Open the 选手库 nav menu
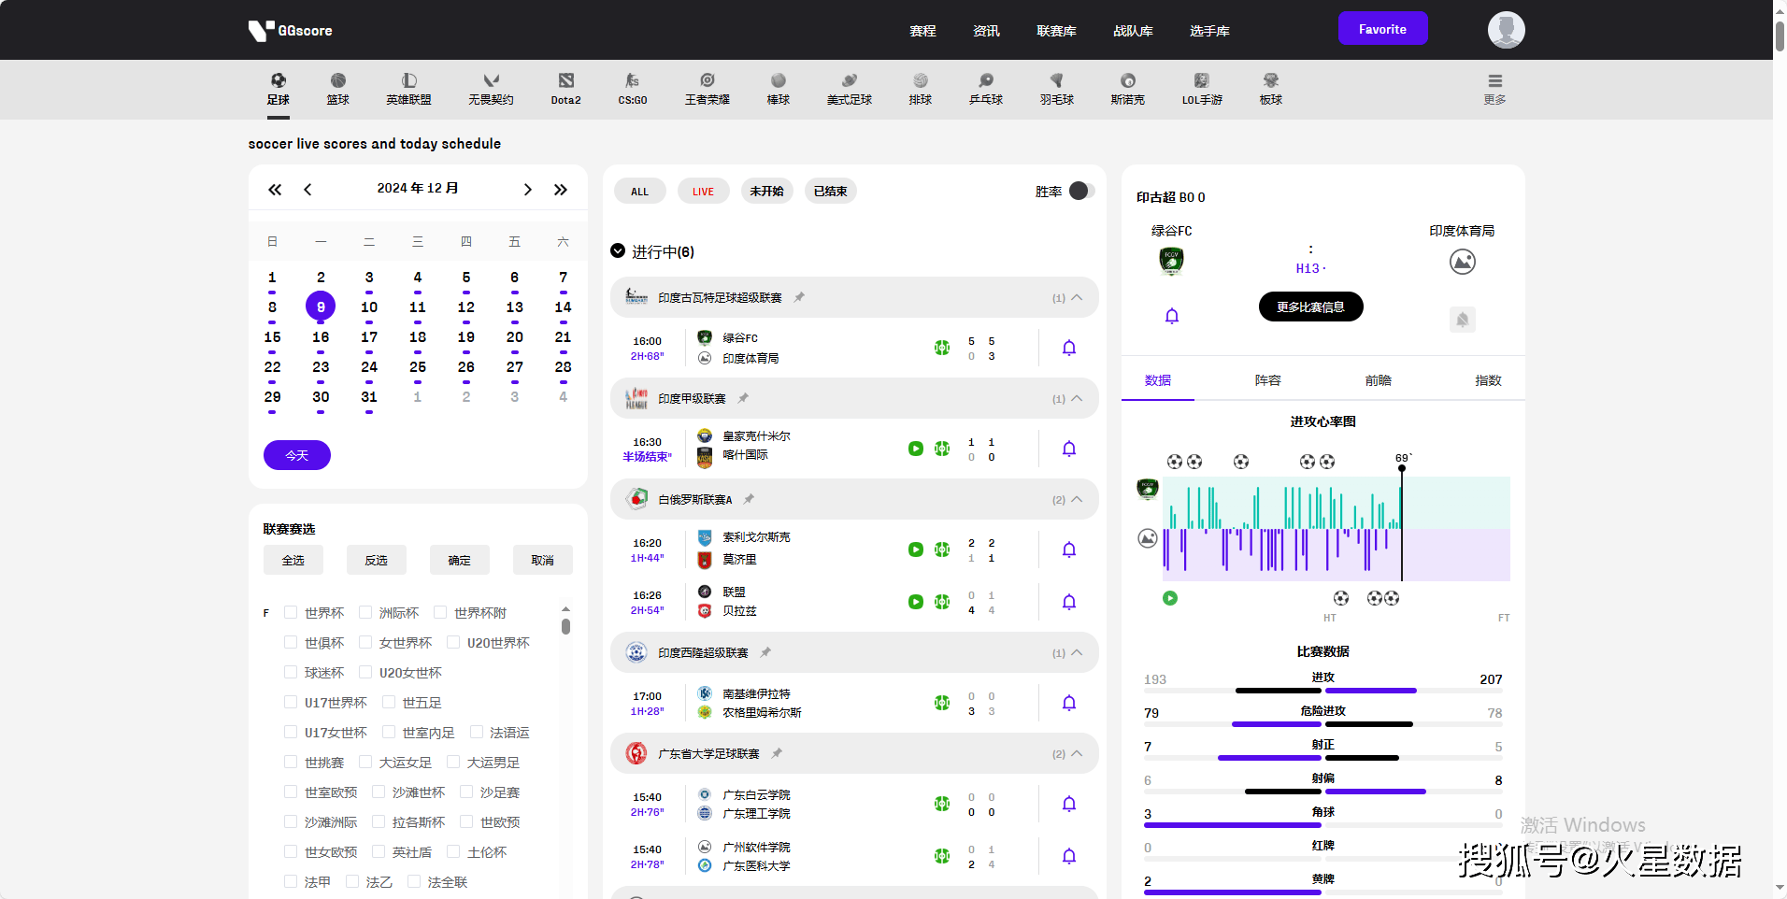1787x899 pixels. (1209, 31)
